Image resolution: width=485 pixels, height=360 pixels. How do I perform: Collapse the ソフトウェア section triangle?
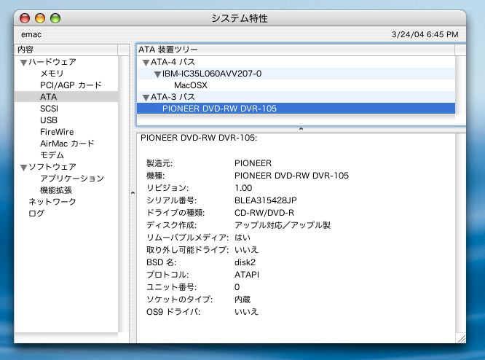click(x=23, y=167)
